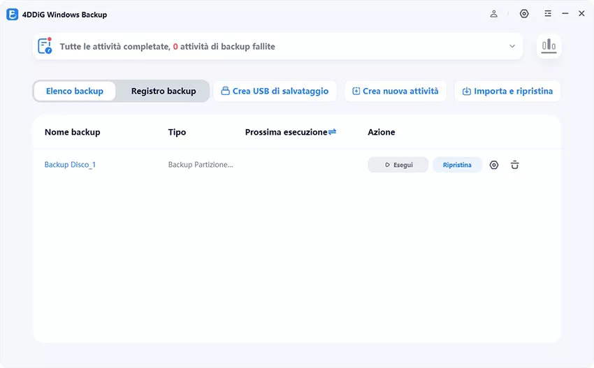Click the Backup Partizione type cell
The width and height of the screenshot is (594, 368).
click(x=201, y=165)
